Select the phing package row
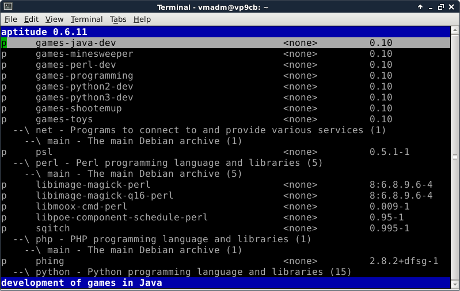This screenshot has width=460, height=291. click(x=50, y=261)
